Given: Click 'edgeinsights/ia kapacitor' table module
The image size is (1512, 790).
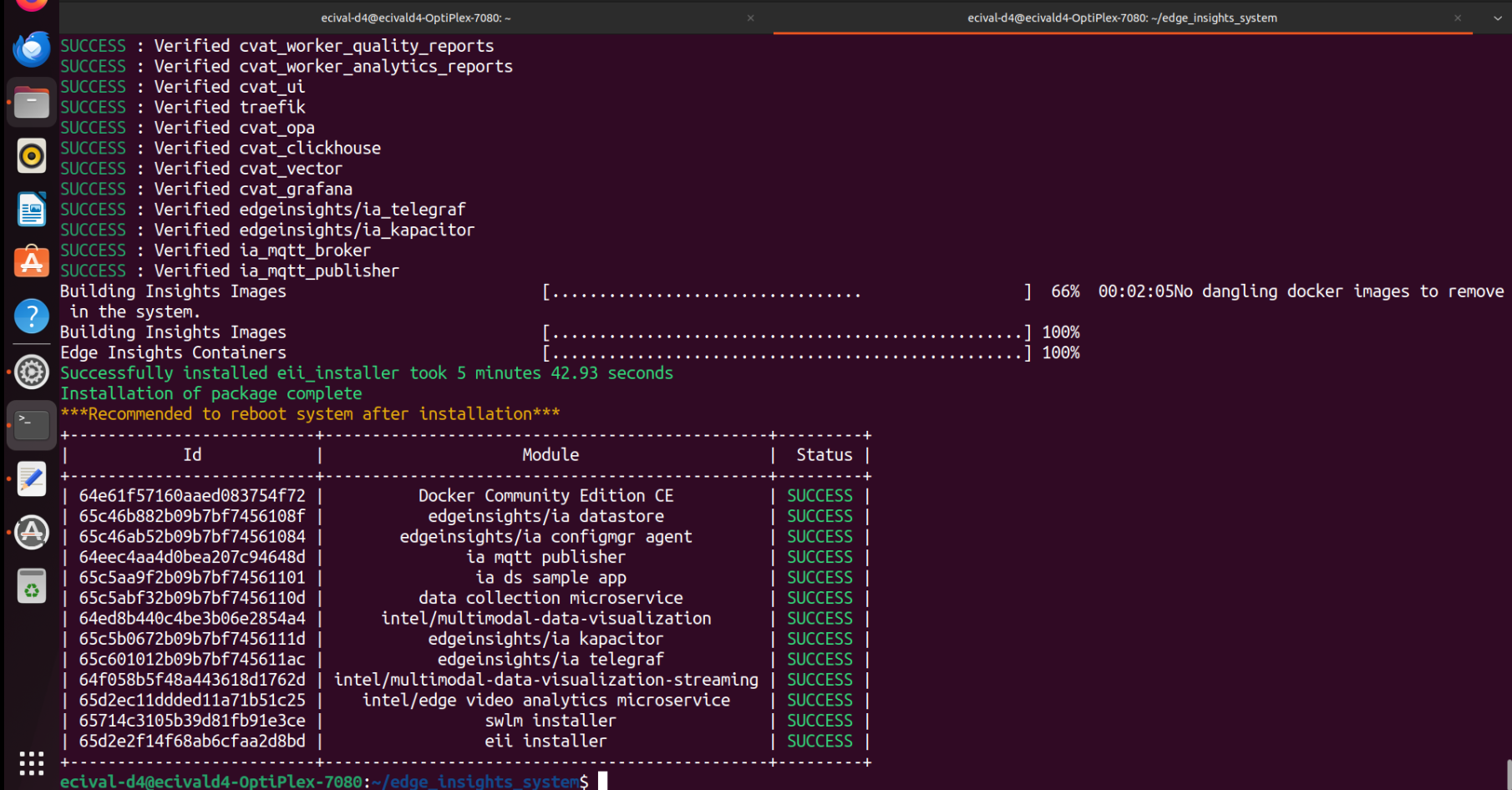Looking at the screenshot, I should point(545,639).
